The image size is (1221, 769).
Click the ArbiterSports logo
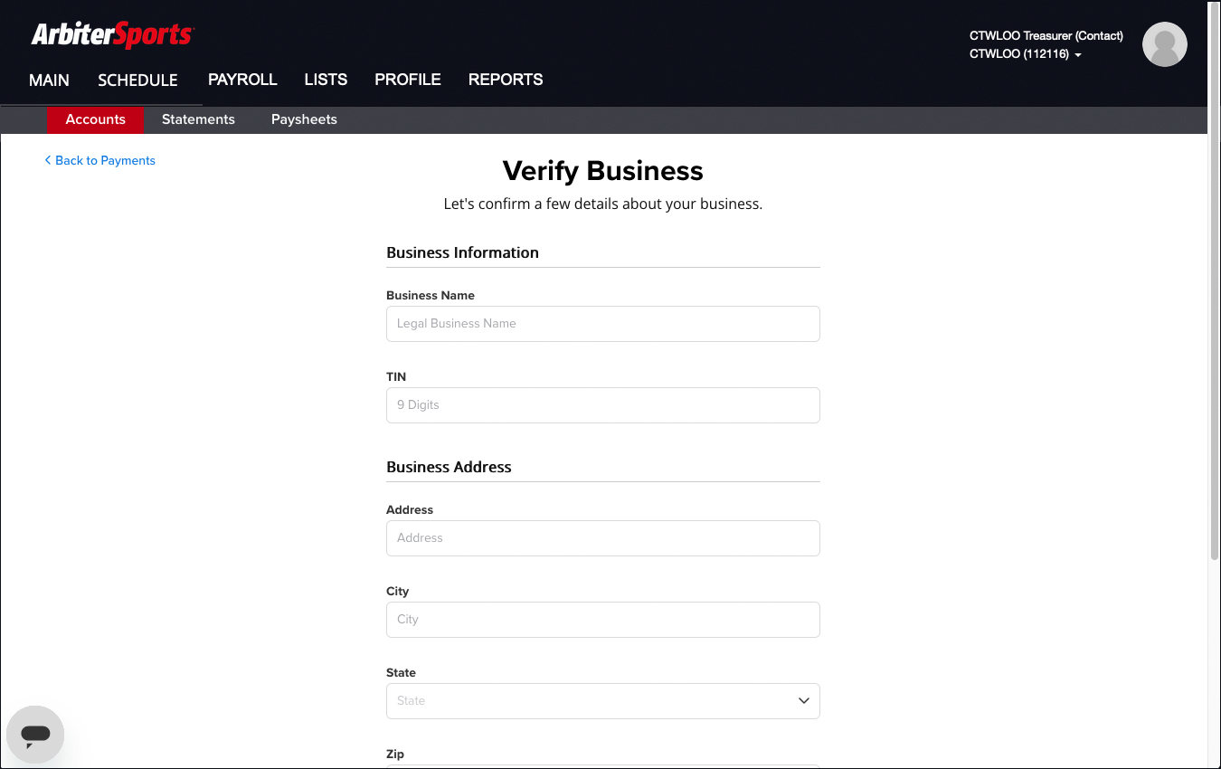(x=112, y=35)
